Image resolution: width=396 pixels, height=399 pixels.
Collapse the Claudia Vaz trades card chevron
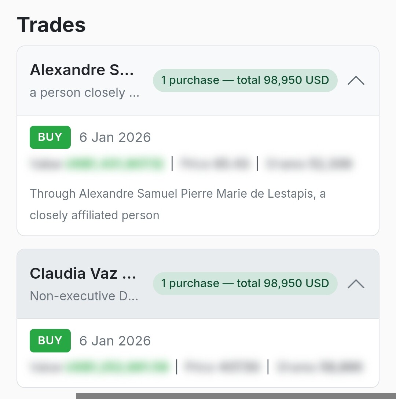[356, 283]
